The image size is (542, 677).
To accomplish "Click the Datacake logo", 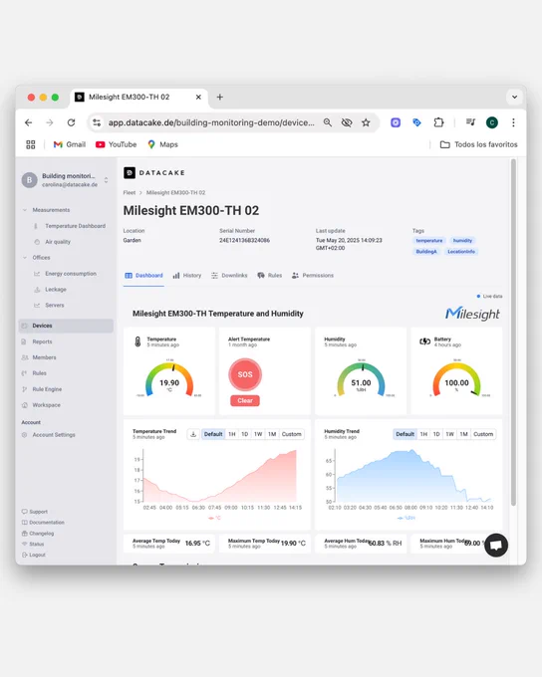I will pos(154,172).
